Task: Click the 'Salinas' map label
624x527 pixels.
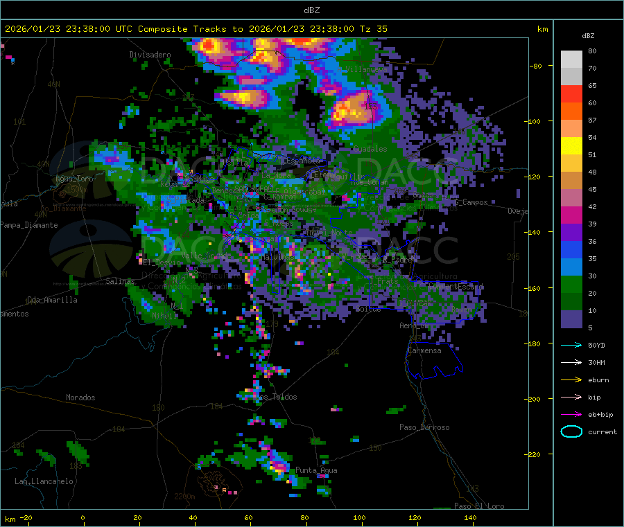Action: point(120,281)
